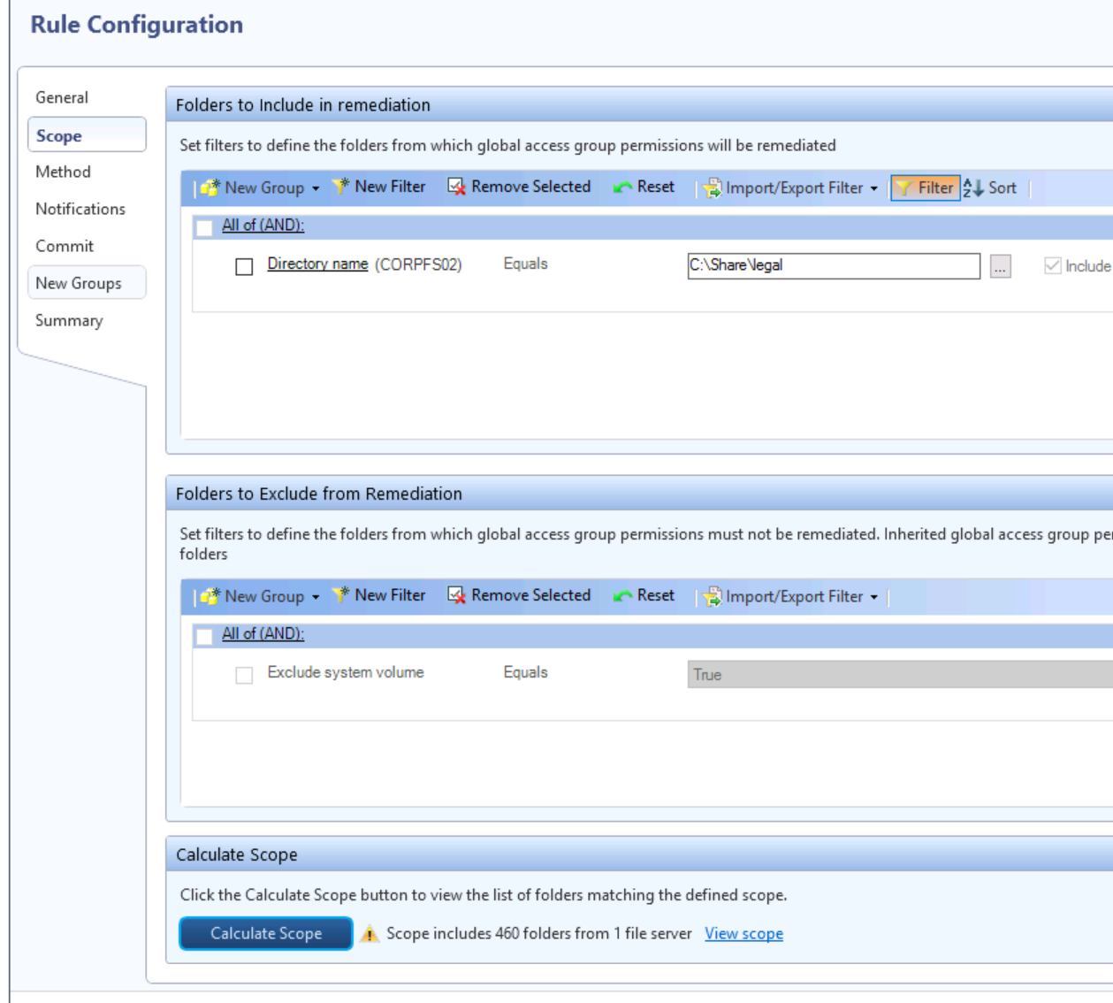Viewport: 1113px width, 1003px height.
Task: Click New Filter icon in Include toolbar
Action: coord(340,187)
